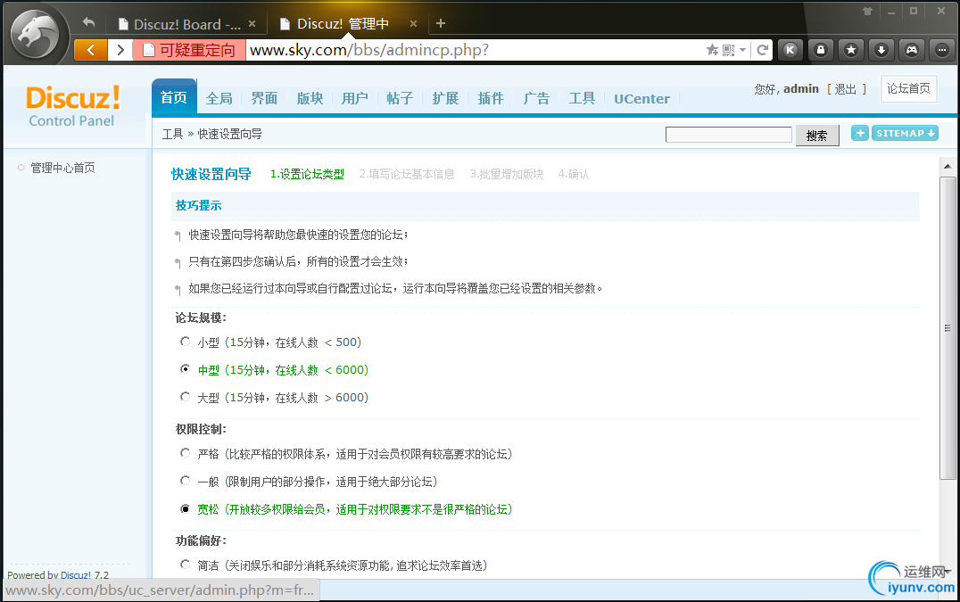Select the 严格 permission radio
This screenshot has height=602, width=960.
(x=185, y=453)
